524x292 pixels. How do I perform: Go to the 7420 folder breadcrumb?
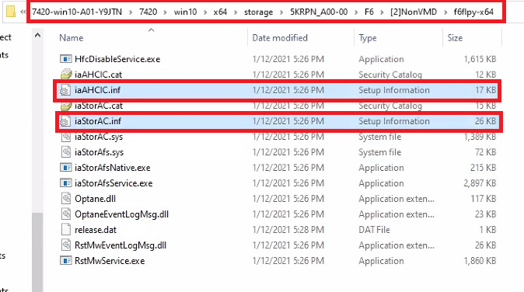tap(148, 12)
